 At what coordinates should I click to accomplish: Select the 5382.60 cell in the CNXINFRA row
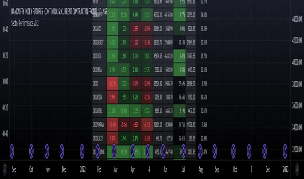point(159,70)
